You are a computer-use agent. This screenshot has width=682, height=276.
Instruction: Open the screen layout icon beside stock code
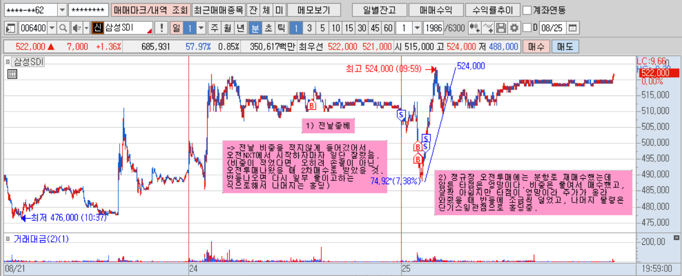click(11, 28)
